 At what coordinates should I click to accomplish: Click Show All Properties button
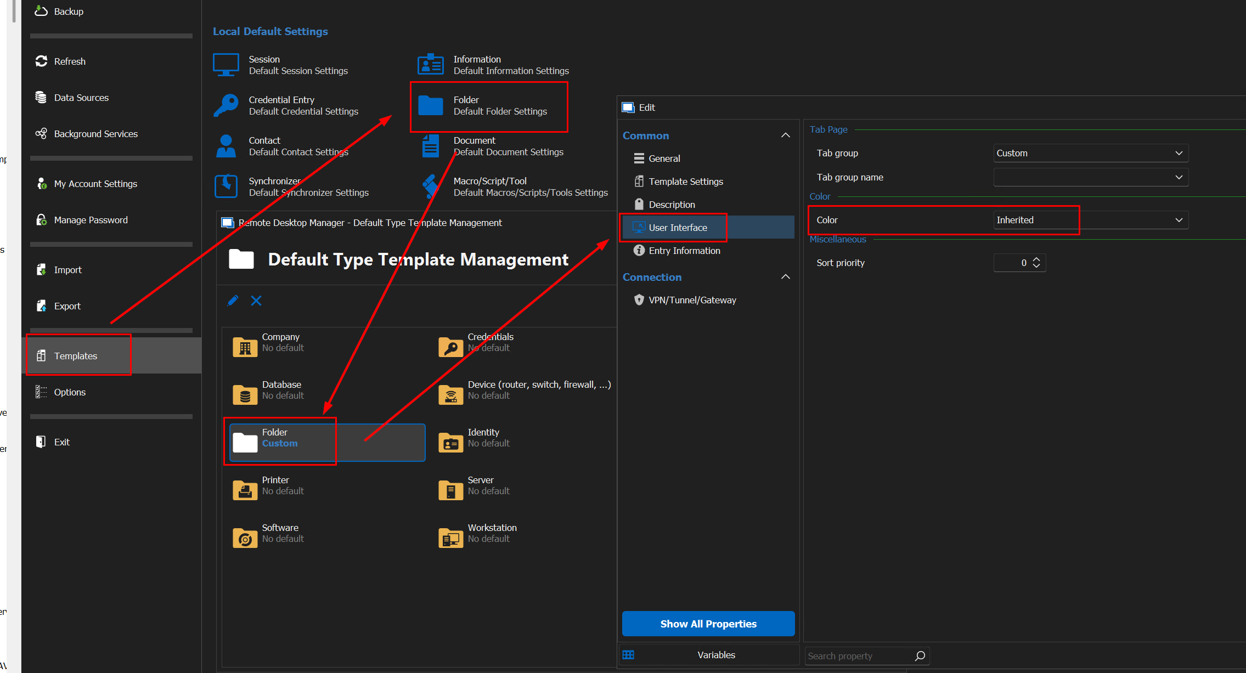(708, 624)
